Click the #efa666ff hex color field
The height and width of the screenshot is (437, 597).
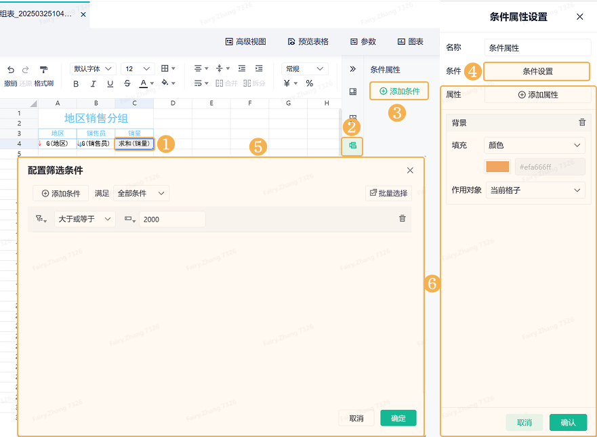(550, 167)
